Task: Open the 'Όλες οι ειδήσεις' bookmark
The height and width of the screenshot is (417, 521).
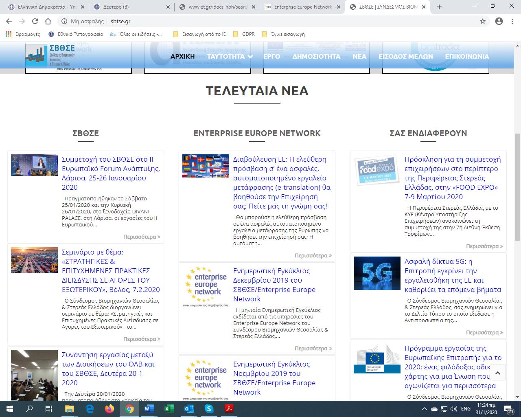Action: (136, 34)
